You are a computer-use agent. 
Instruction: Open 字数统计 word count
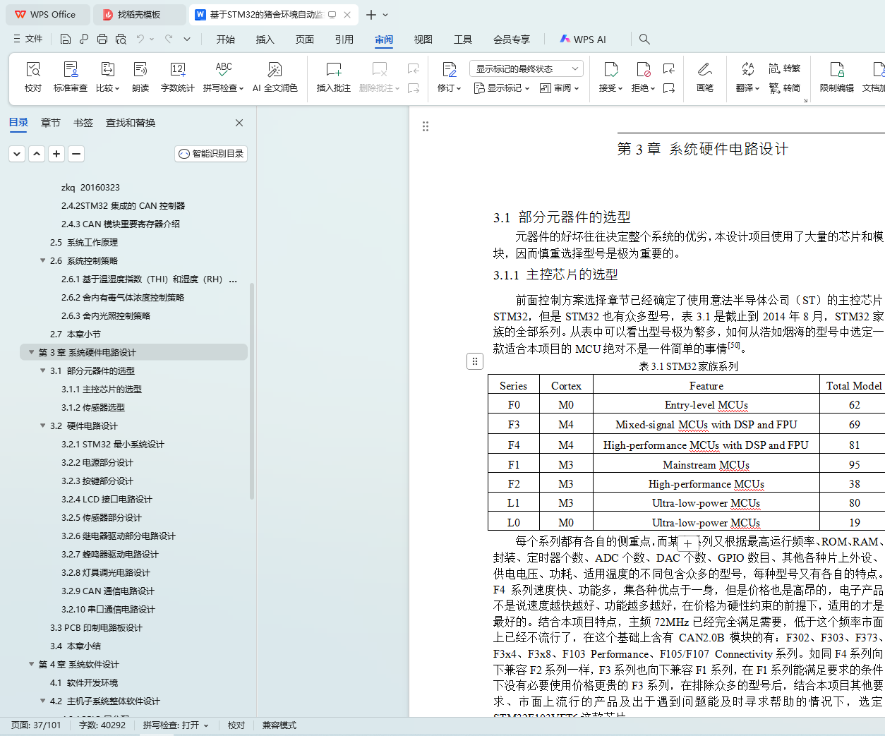tap(178, 77)
